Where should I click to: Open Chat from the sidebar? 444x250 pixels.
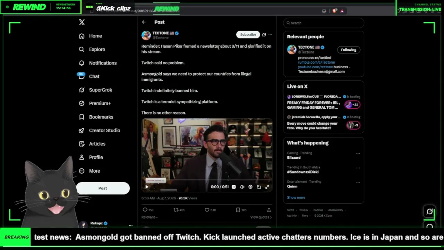(89, 76)
